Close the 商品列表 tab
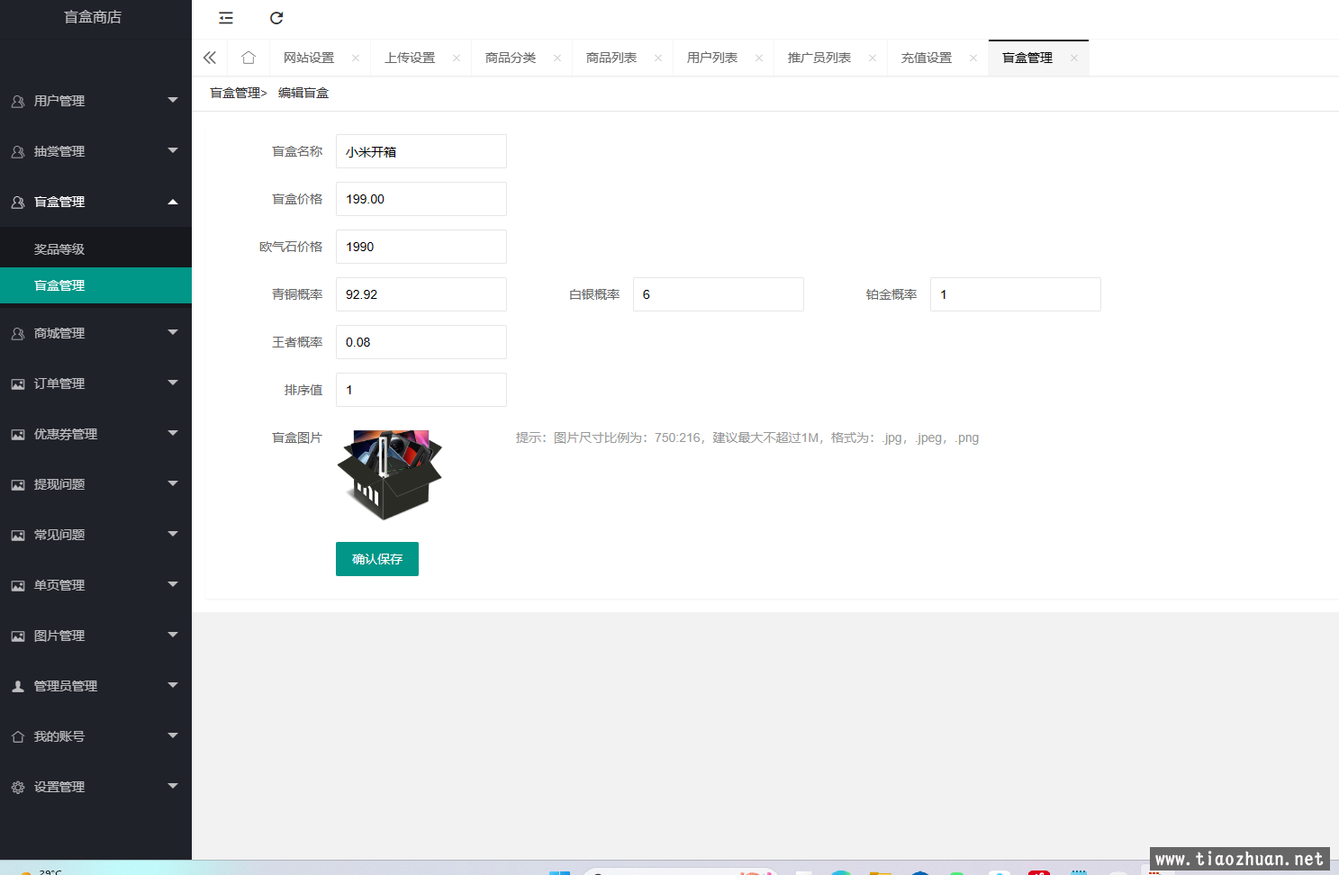Screen dimensions: 1339x875 click(658, 59)
